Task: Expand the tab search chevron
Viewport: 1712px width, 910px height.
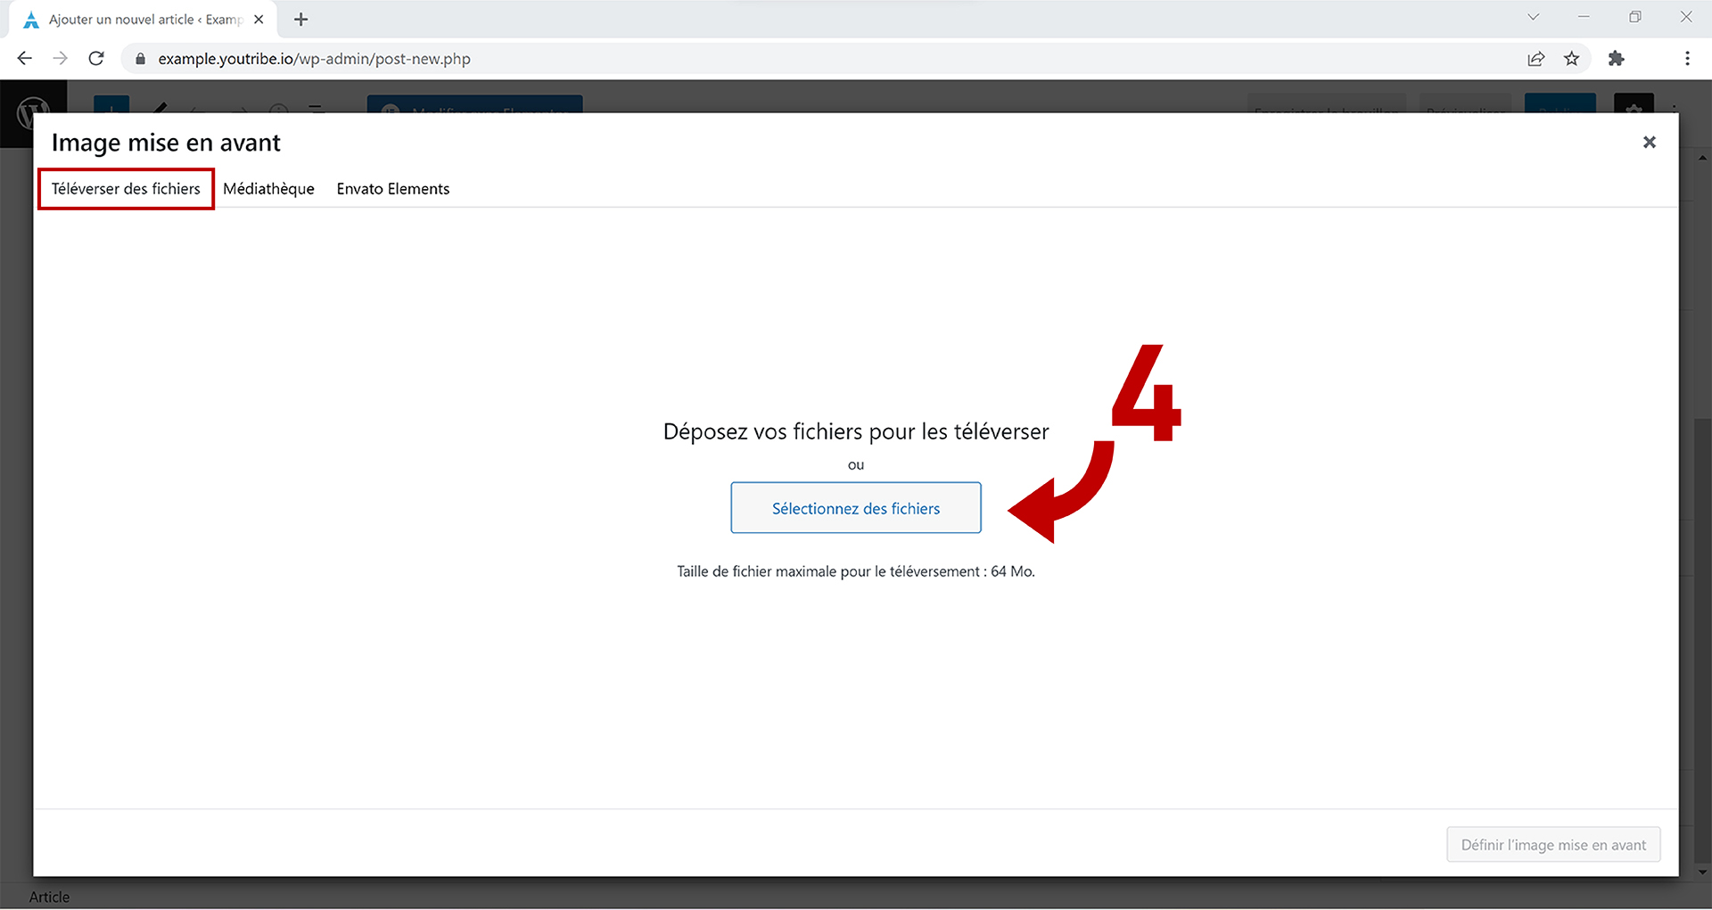Action: click(x=1533, y=17)
